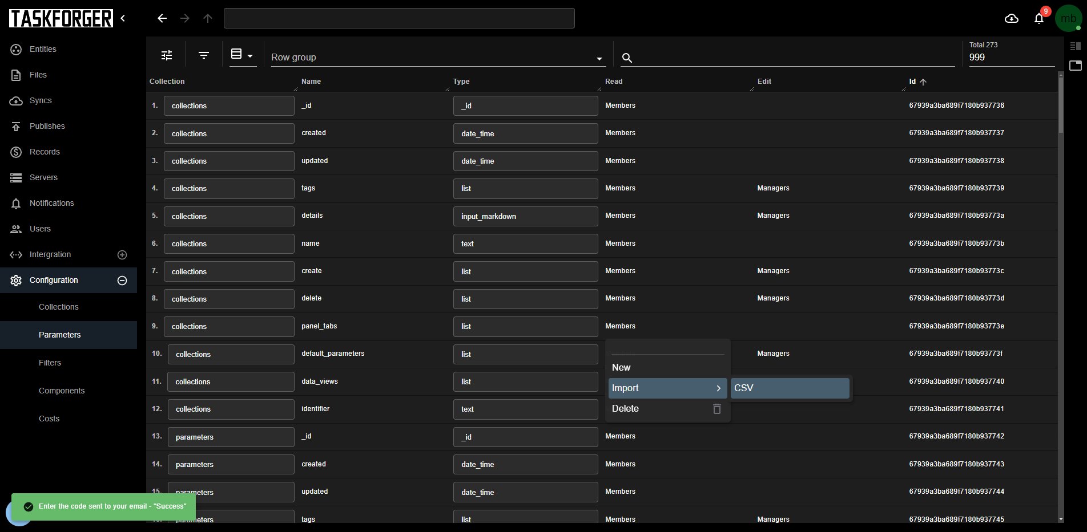The width and height of the screenshot is (1087, 532).
Task: Toggle the right side panel list icon
Action: pos(1076,46)
